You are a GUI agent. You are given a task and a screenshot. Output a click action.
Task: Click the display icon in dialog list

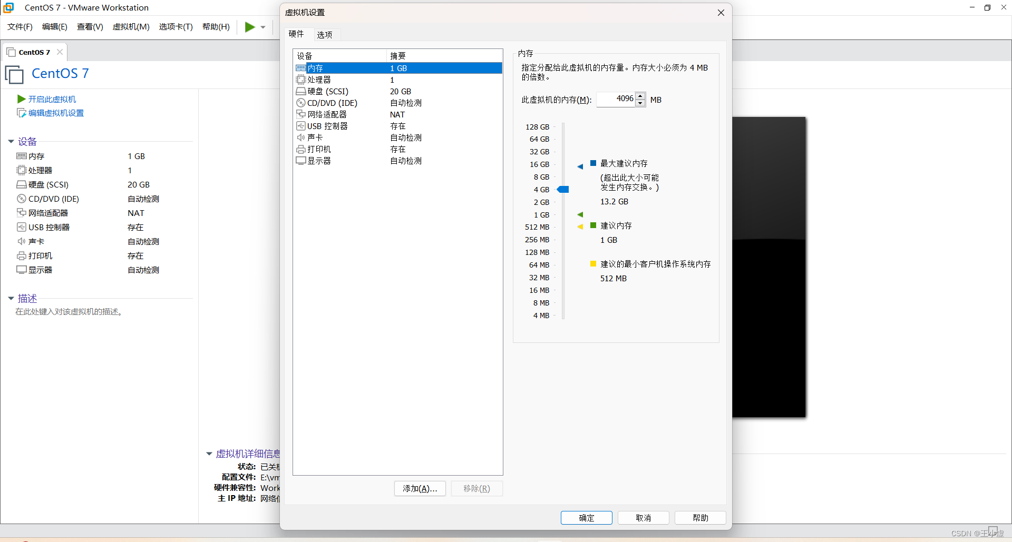pos(301,161)
